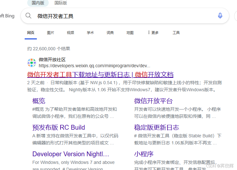The height and width of the screenshot is (170, 237).
Task: Select the 视频 results tab
Action: [70, 33]
